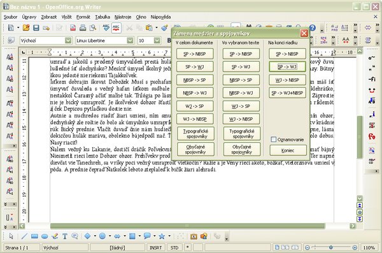Expand basic shapes diamond dropdown arrow
The height and width of the screenshot is (253, 382).
tap(95, 236)
